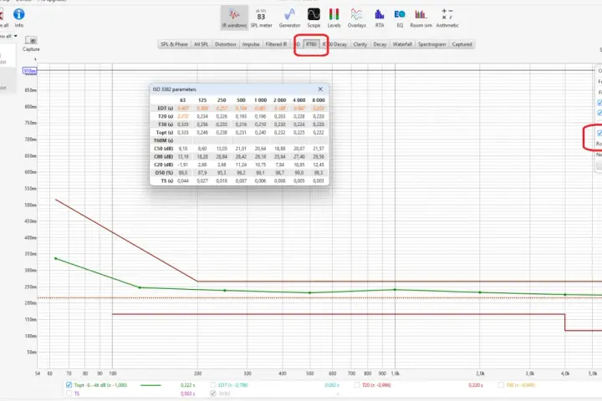This screenshot has height=401, width=602.
Task: Select the RT60 tab
Action: (x=311, y=44)
